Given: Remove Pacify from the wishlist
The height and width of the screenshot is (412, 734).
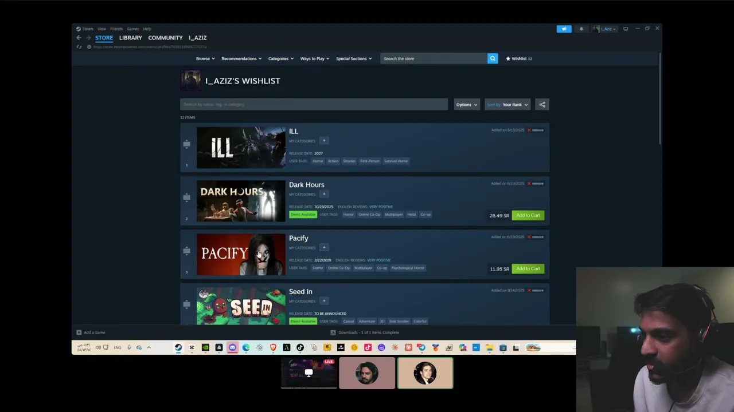Looking at the screenshot, I should pyautogui.click(x=536, y=237).
